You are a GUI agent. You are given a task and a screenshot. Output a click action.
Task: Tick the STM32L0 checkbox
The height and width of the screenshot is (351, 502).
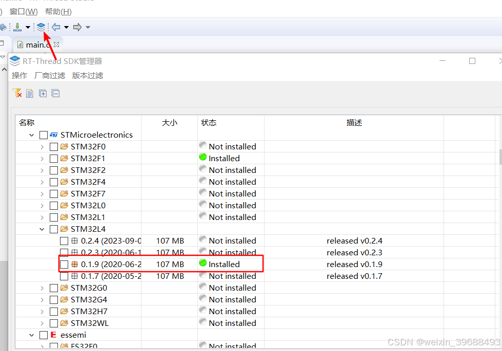[54, 206]
